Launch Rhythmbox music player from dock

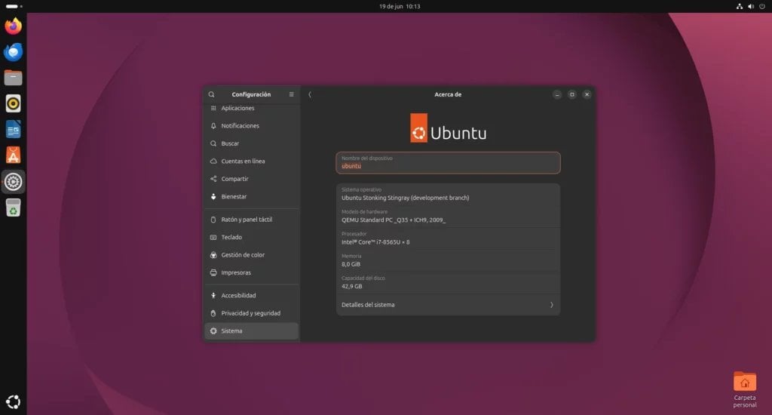pos(14,103)
